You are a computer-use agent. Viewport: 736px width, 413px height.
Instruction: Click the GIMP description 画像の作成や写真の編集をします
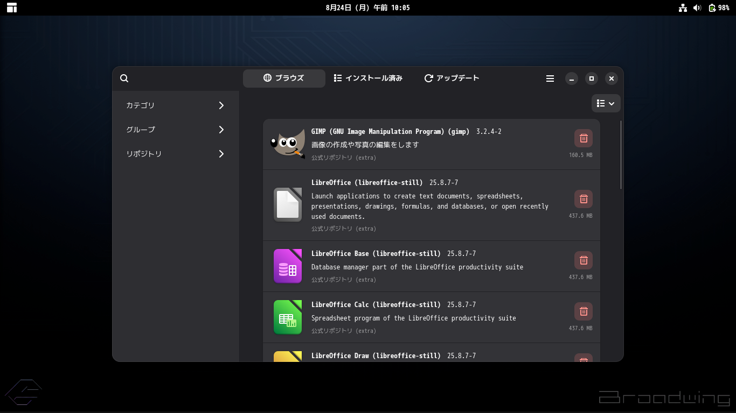pyautogui.click(x=365, y=145)
